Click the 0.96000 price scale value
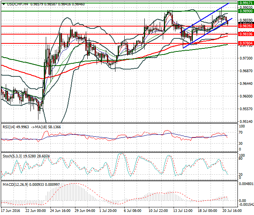 click(x=246, y=96)
